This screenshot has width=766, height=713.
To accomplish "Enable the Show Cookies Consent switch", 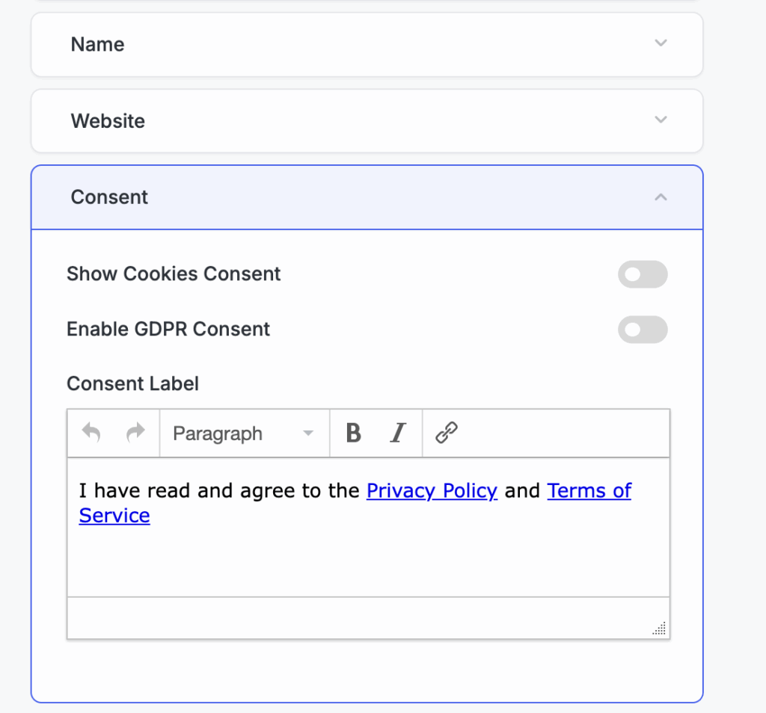I will pos(642,274).
